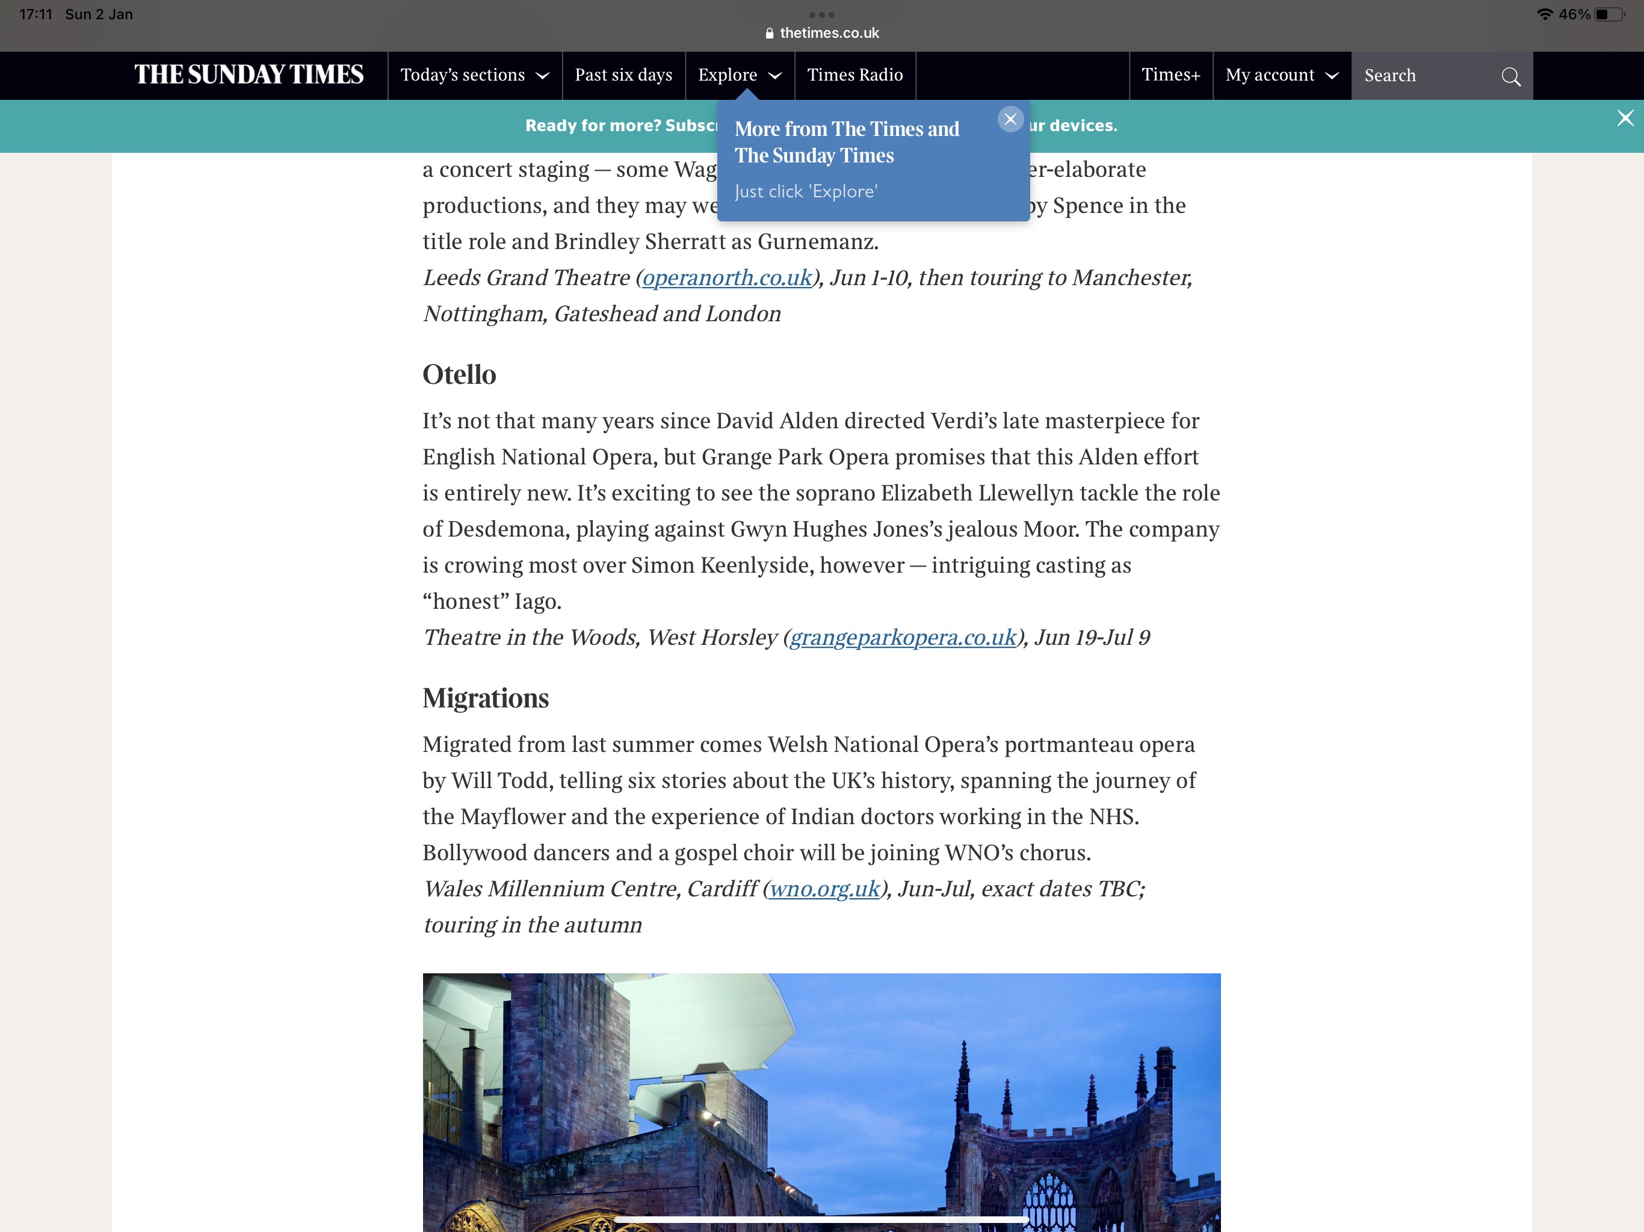Tap the battery indicator icon
The width and height of the screenshot is (1644, 1232).
point(1609,14)
